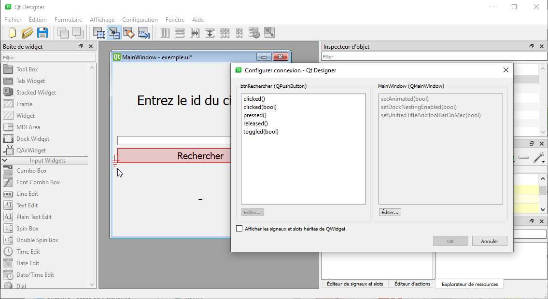Screen dimensions: 548x299
Task: Activate Edit Tab Order mode icon
Action: pos(144,33)
